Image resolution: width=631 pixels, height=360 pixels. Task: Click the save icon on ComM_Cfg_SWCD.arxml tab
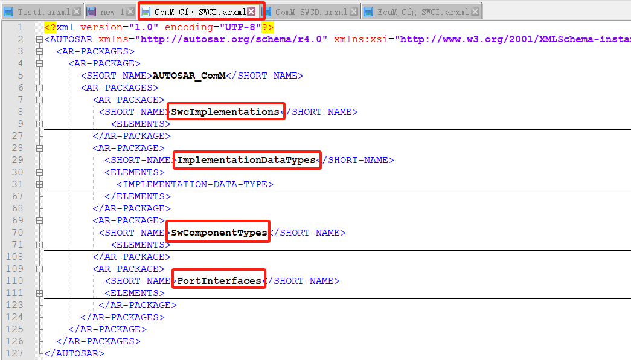point(146,11)
